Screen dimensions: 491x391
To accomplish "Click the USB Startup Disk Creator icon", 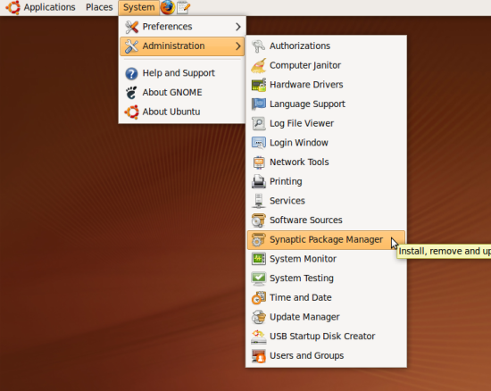I will pos(259,337).
